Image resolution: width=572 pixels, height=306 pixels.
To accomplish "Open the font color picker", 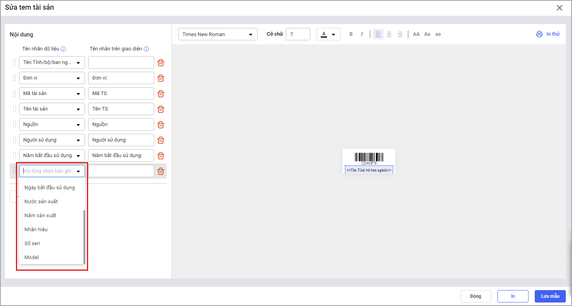I will 328,34.
